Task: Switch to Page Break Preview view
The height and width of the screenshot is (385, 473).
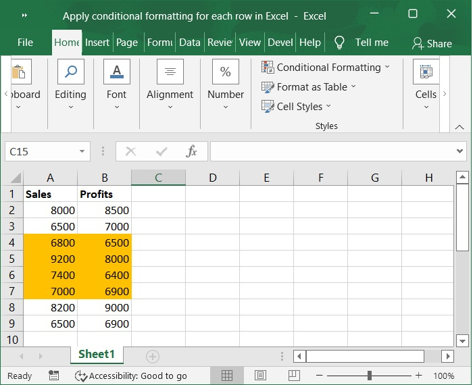Action: tap(293, 376)
